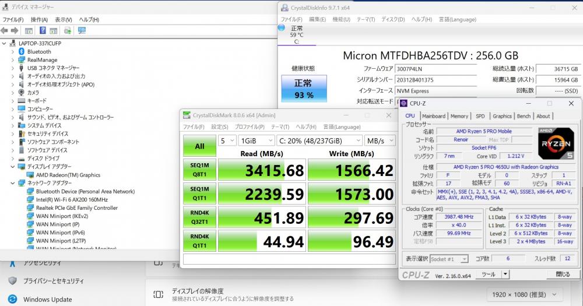Viewport: 583px width, 306px height.
Task: Click the firmware field 3007P4LN
Action: pyautogui.click(x=436, y=69)
